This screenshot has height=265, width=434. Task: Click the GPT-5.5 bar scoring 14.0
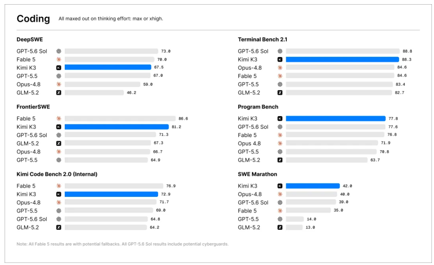point(295,219)
